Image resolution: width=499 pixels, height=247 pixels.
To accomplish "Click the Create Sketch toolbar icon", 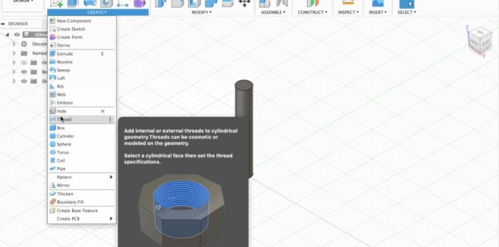I will pos(57,3).
